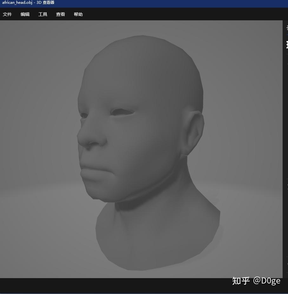The height and width of the screenshot is (294, 288).
Task: Open the 工具 (Tools) menu
Action: pos(43,14)
